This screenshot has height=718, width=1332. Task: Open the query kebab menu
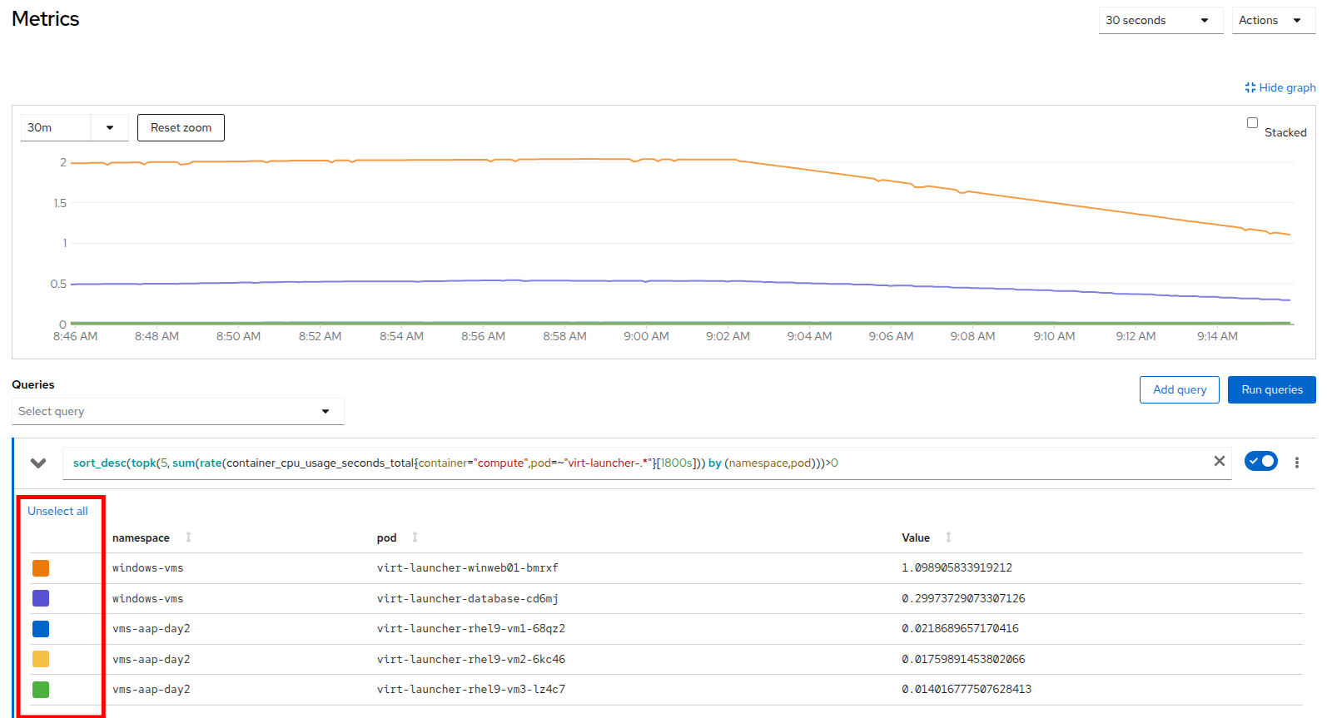1296,463
